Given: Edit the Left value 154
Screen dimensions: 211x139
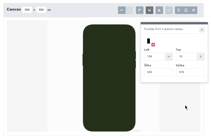Looking at the screenshot, I should 155,56.
